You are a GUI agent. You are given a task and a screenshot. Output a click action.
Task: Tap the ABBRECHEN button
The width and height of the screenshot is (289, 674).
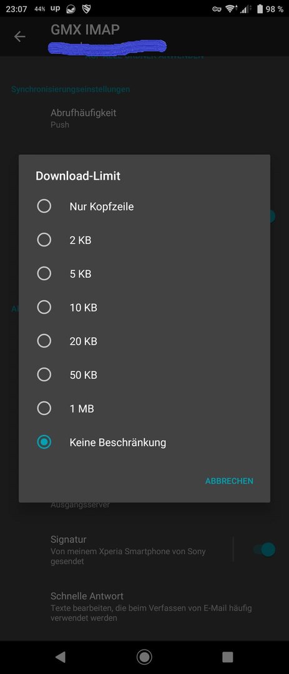tap(229, 481)
